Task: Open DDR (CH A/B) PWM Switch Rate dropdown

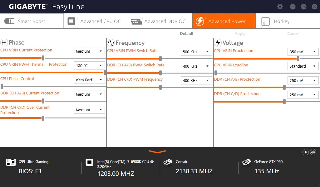Action: [x=196, y=66]
